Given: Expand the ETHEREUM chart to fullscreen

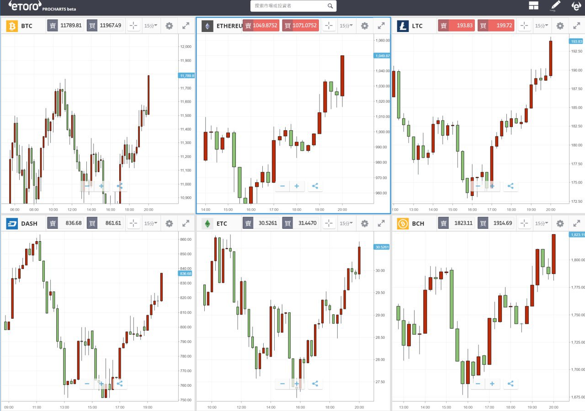Looking at the screenshot, I should tap(381, 26).
